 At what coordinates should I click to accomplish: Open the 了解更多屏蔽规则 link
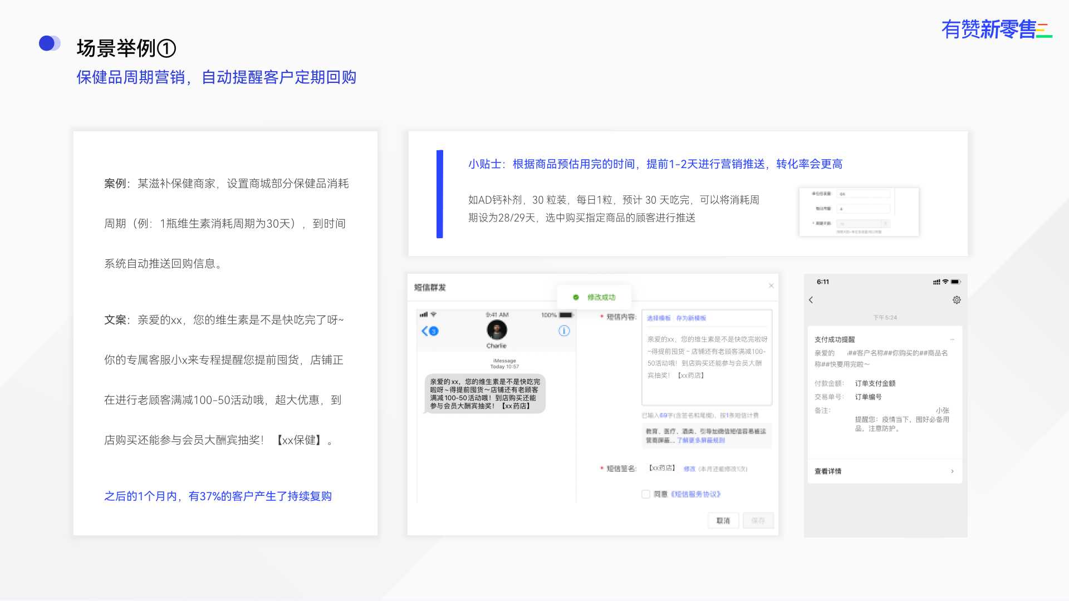[x=701, y=440]
